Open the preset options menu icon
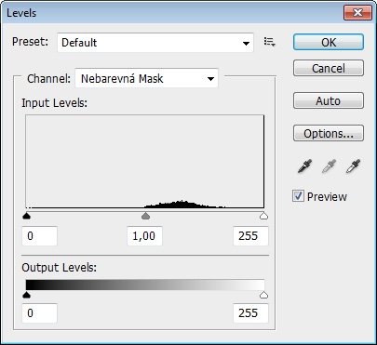This screenshot has width=377, height=345. pos(269,42)
